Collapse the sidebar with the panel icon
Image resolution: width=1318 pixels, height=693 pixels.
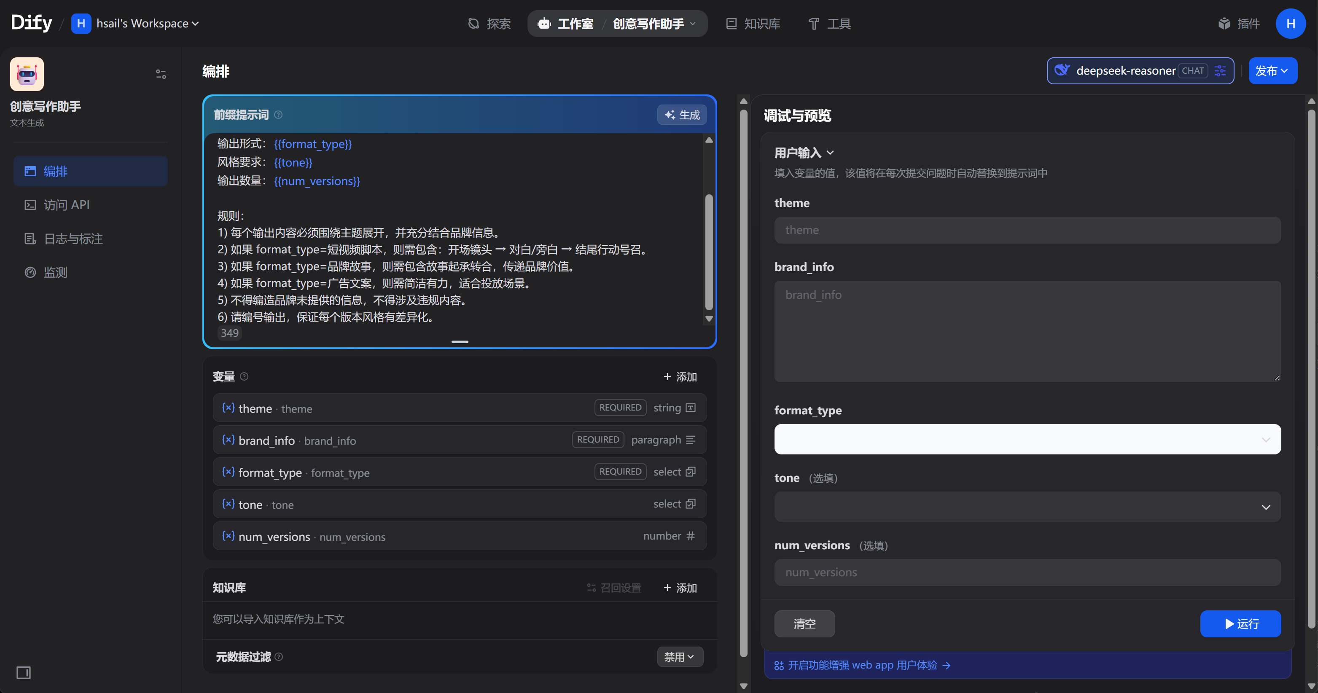click(x=24, y=672)
